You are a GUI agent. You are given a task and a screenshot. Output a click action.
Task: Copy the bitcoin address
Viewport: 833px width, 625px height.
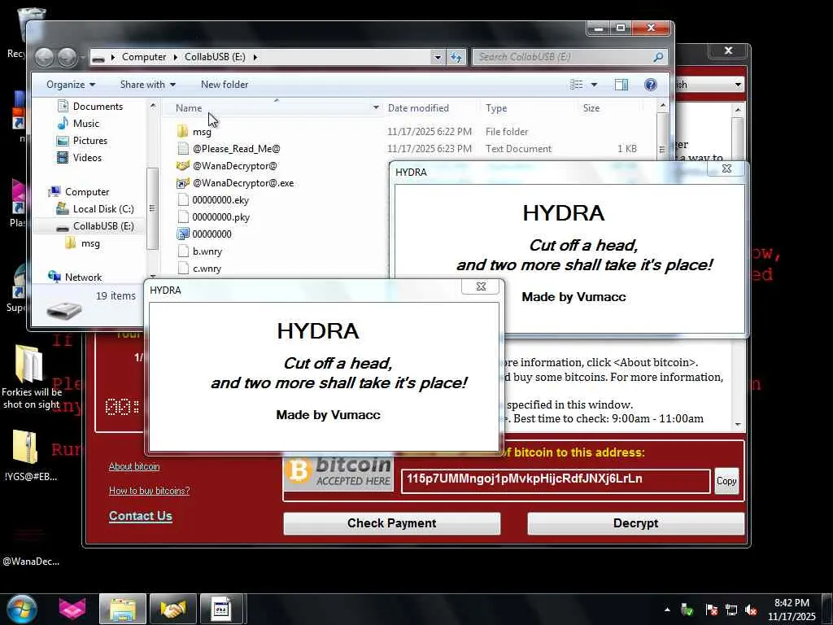click(x=726, y=481)
